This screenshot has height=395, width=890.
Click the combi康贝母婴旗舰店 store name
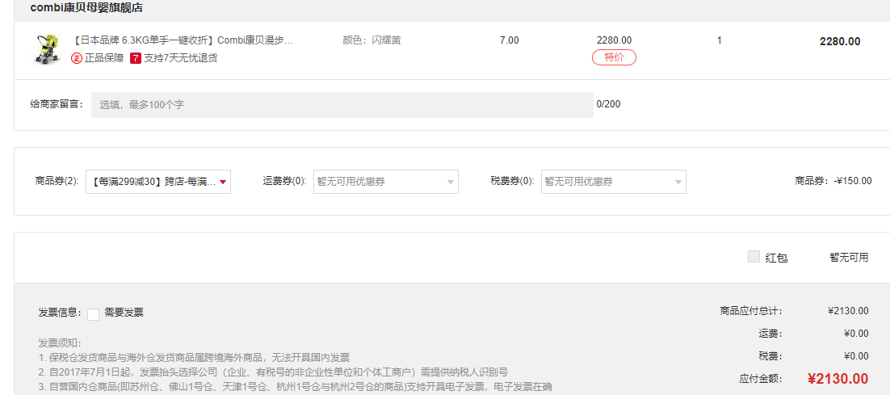point(86,8)
